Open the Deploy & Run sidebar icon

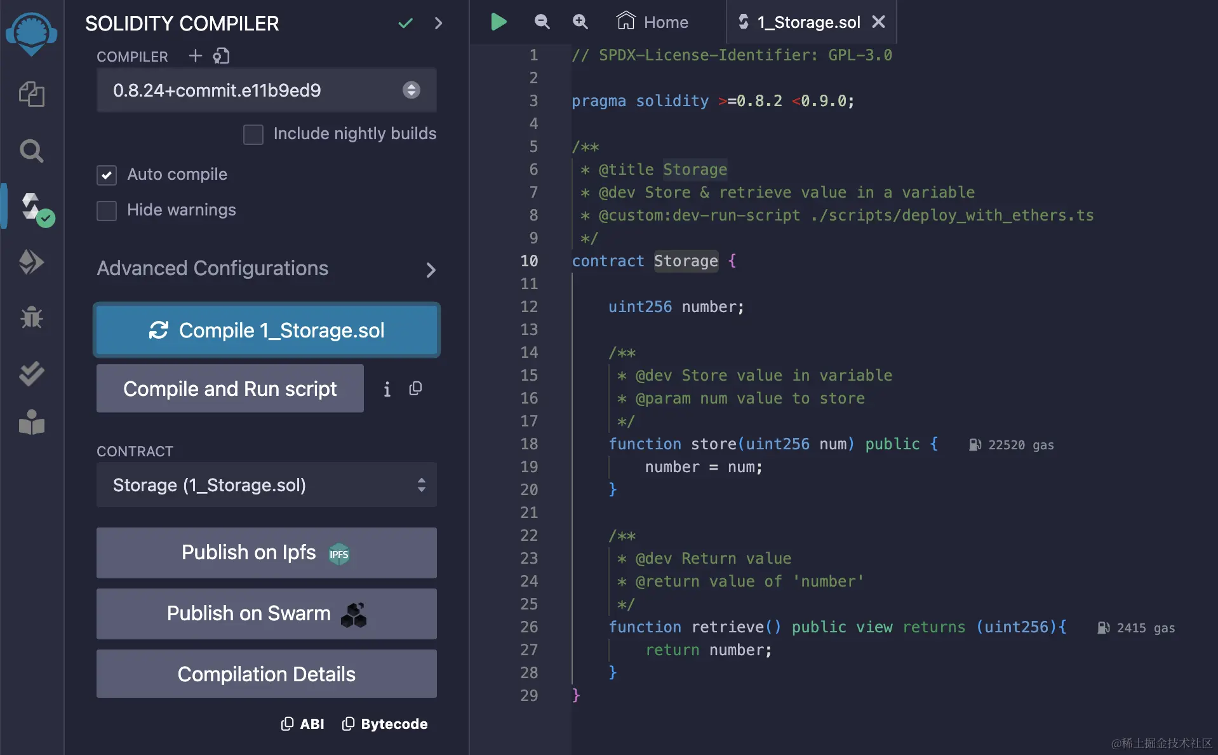[31, 261]
